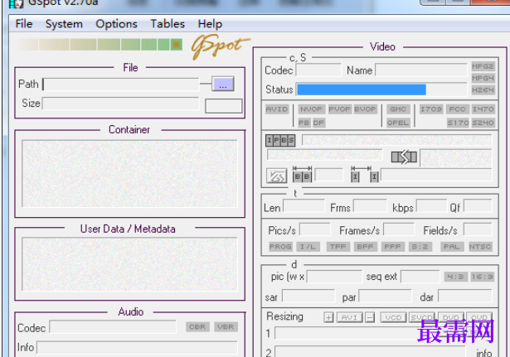Click the double-arrow frame compare icon
Screen dimensions: 510x357
click(x=404, y=157)
